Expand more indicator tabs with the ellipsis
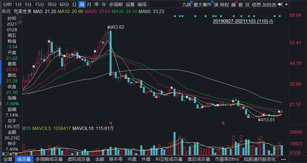This screenshot has width=307, height=163. [x=283, y=159]
